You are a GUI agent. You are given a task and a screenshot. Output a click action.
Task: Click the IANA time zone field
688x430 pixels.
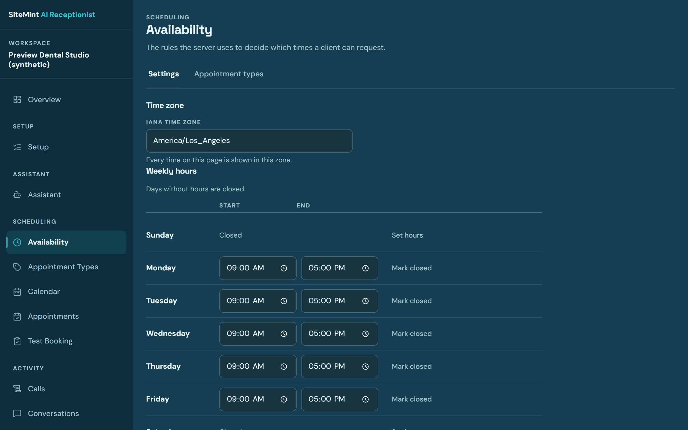click(x=249, y=141)
